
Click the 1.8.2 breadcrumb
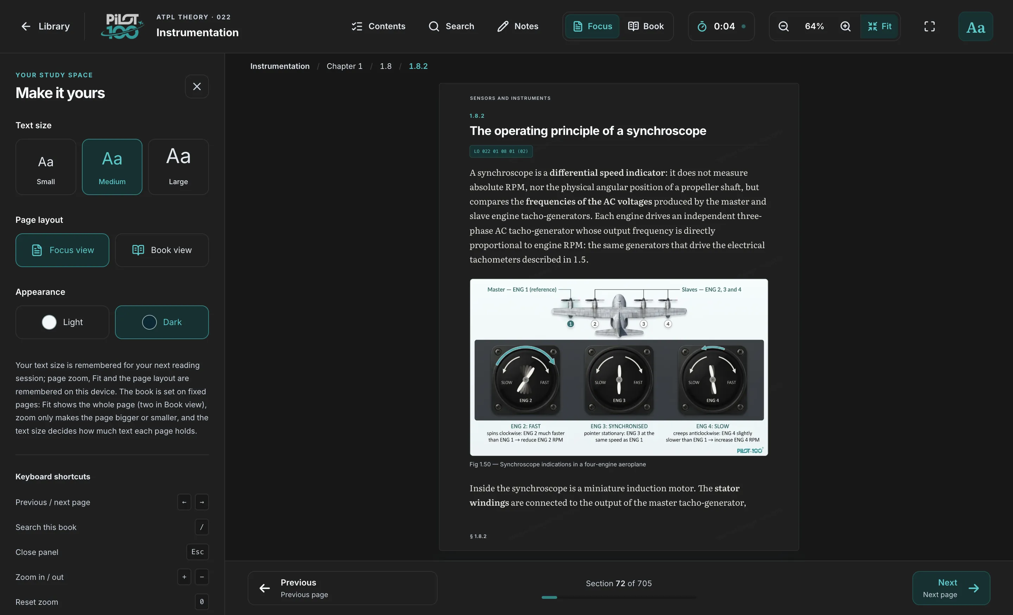click(418, 66)
